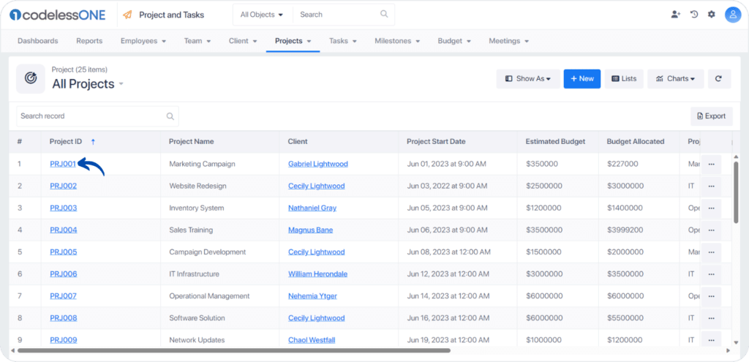
Task: Open client William Herondale link
Action: 317,274
